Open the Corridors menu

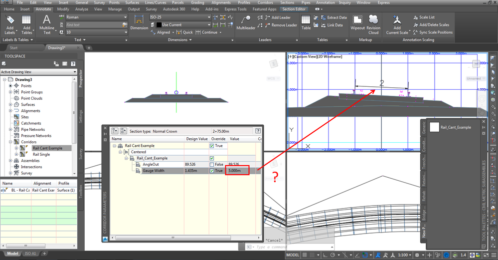pos(265,2)
